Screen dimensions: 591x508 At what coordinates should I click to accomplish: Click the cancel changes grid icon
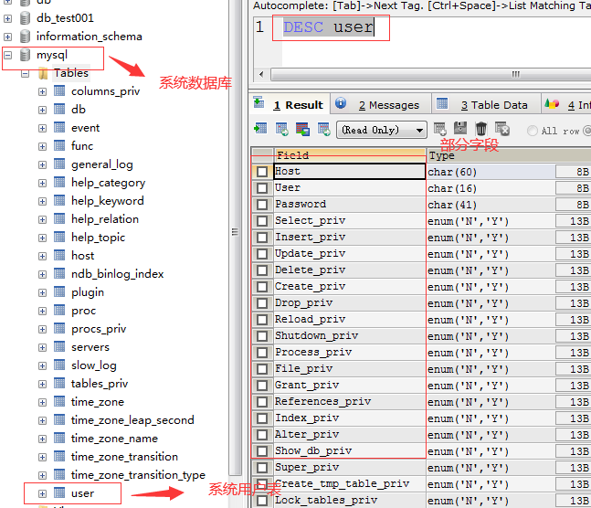502,129
